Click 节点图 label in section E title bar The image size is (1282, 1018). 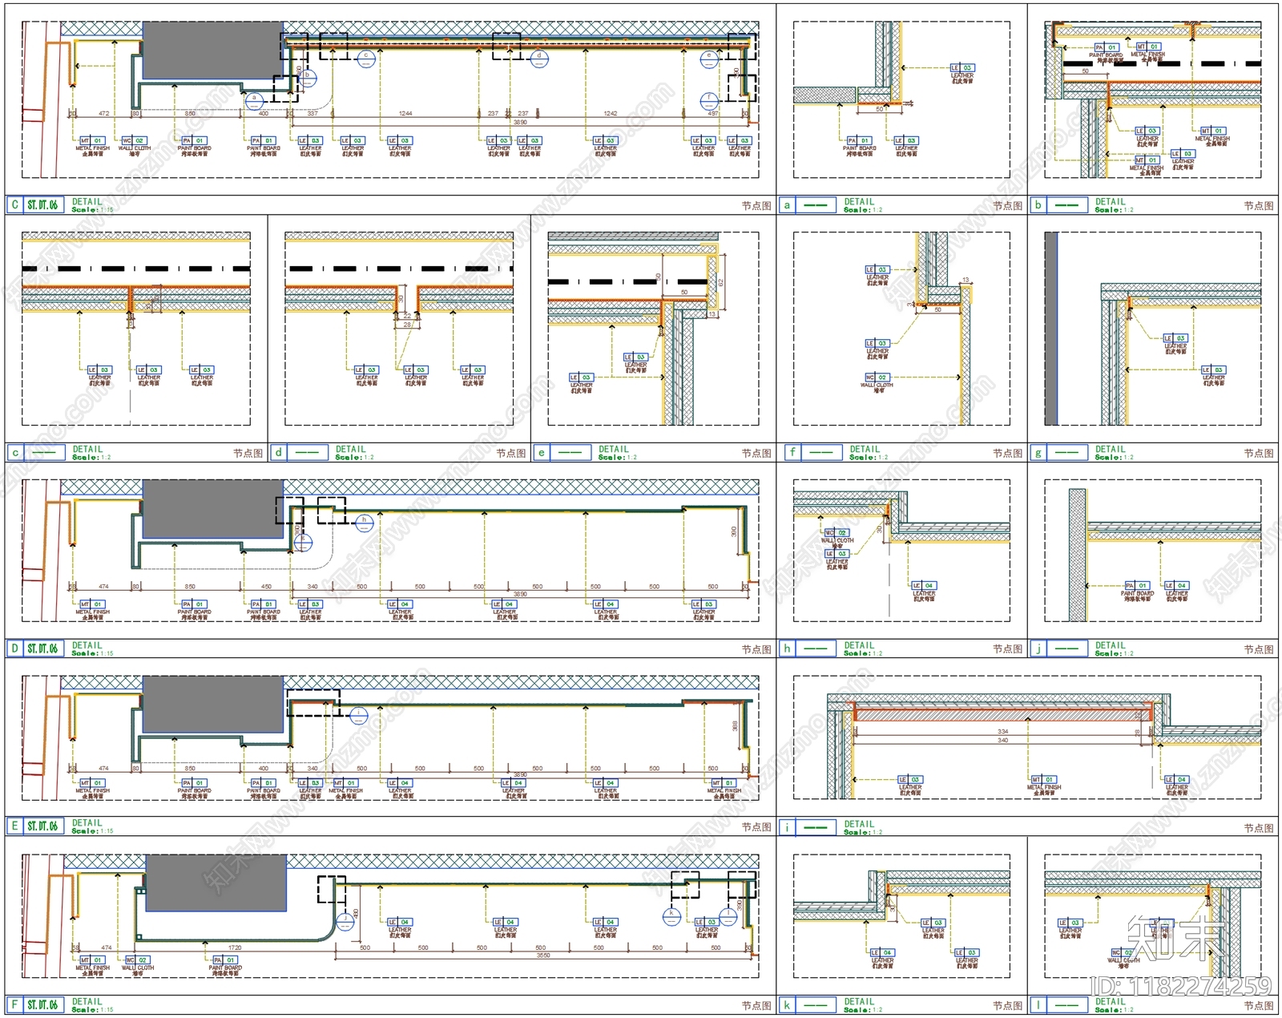[756, 826]
